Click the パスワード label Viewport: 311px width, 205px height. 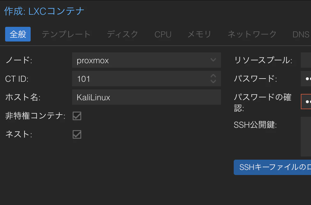pyautogui.click(x=255, y=79)
